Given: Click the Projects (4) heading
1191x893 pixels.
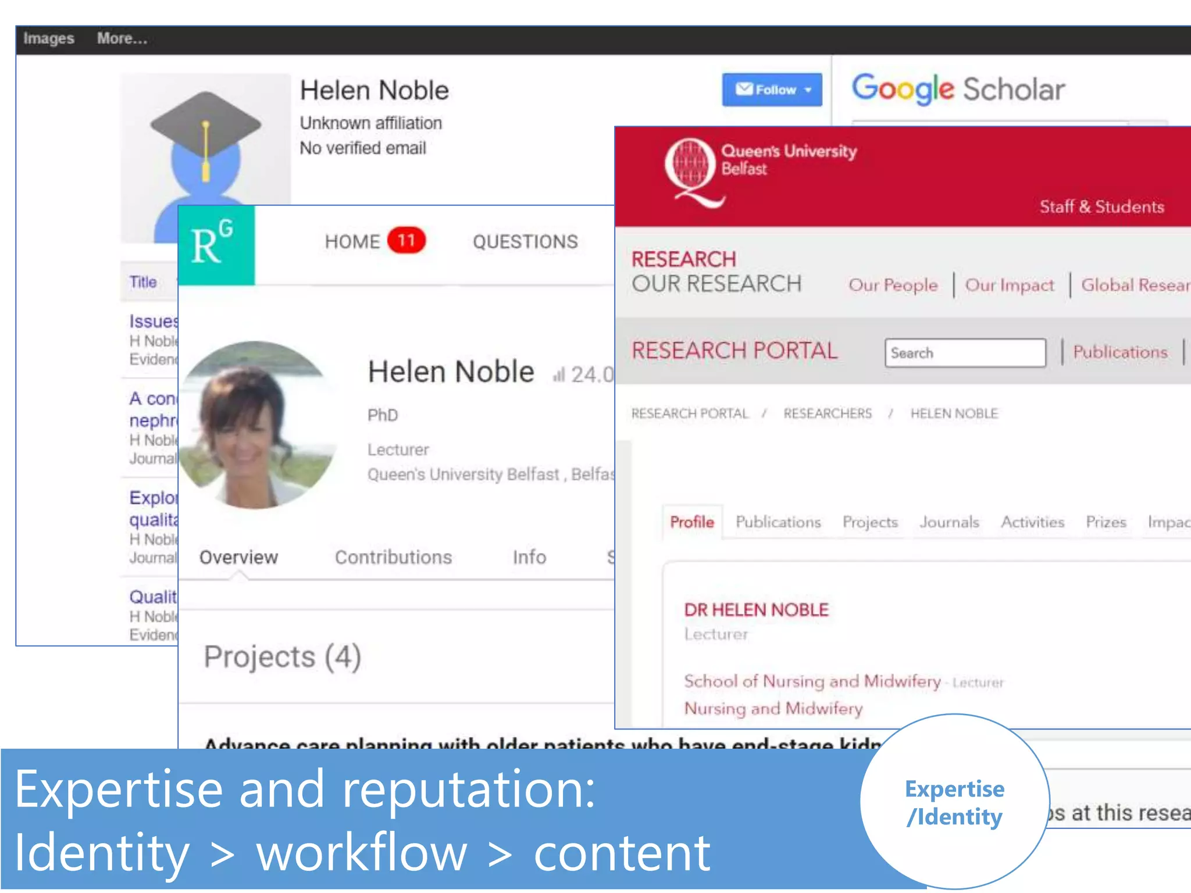Looking at the screenshot, I should pos(283,658).
